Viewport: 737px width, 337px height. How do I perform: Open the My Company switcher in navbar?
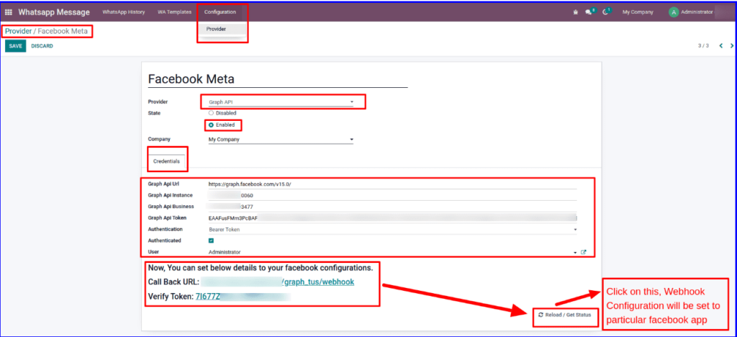click(638, 12)
